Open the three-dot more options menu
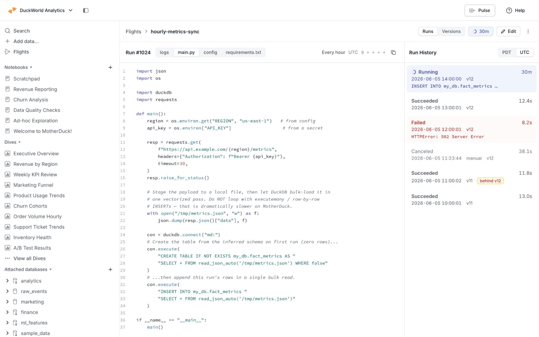The image size is (539, 337). pos(528,32)
